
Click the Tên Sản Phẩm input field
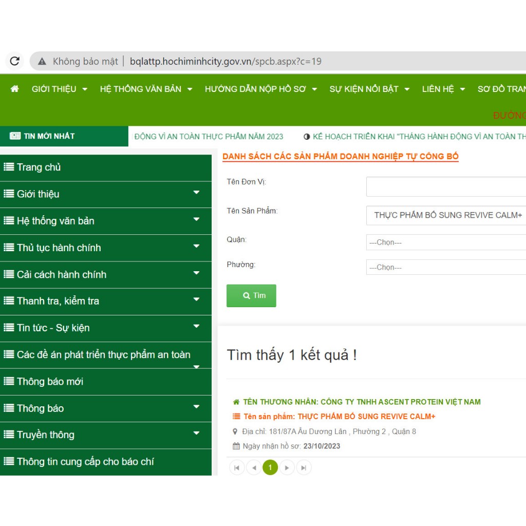click(x=446, y=215)
